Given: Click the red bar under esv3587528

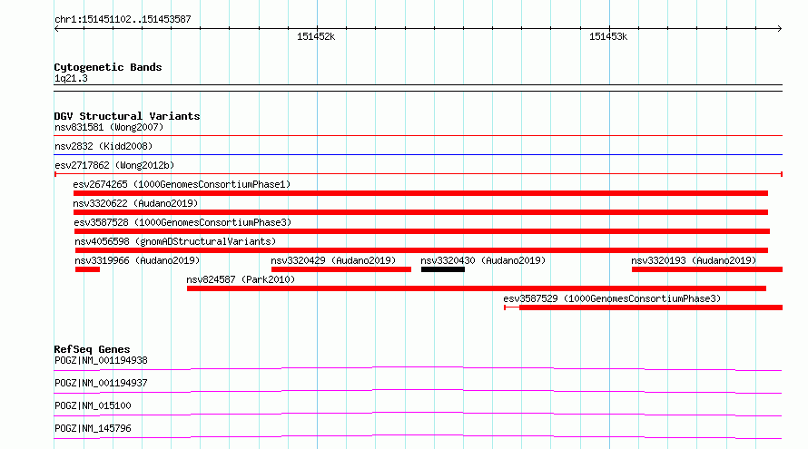Looking at the screenshot, I should pos(422,231).
